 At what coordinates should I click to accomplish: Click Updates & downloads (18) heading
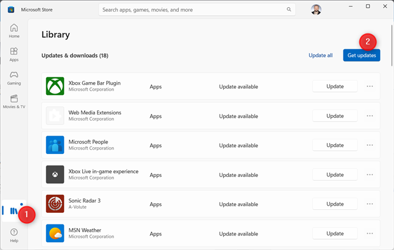75,55
